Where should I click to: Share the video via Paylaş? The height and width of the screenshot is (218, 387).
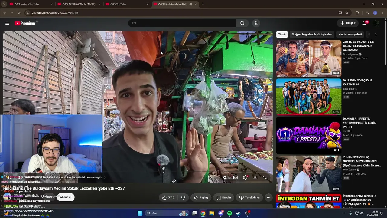coord(201,197)
